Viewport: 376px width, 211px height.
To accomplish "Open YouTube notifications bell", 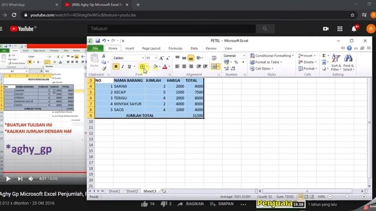I will tap(354, 29).
